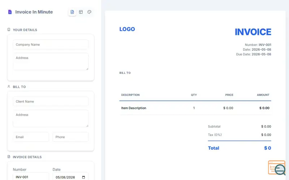
Task: Click the BILL TO label in preview
Action: [125, 73]
